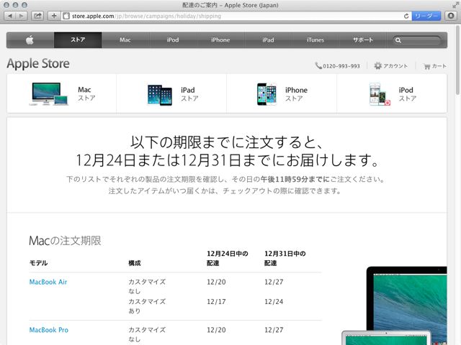Image resolution: width=461 pixels, height=345 pixels.
Task: Open the iPod ストア link
Action: (x=407, y=94)
